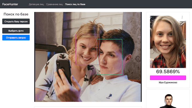This screenshot has width=192, height=108.
Task: Click Открыть базу персон button
Action: 16,21
